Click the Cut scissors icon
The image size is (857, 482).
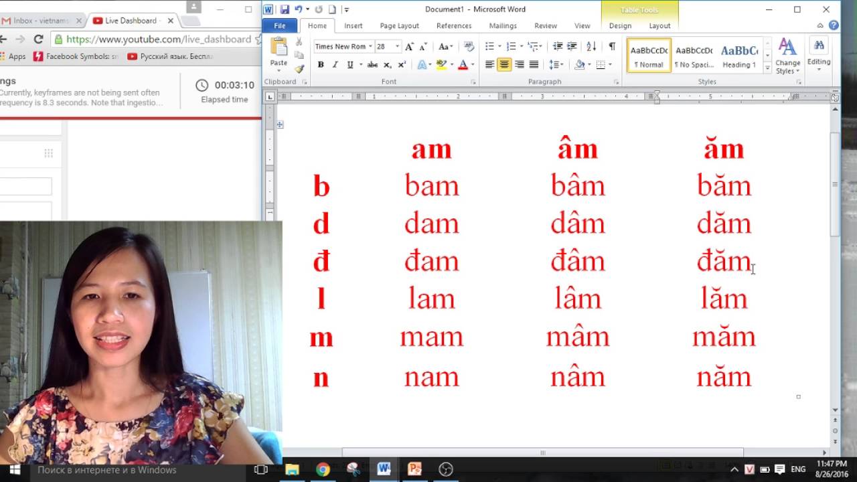(x=299, y=42)
